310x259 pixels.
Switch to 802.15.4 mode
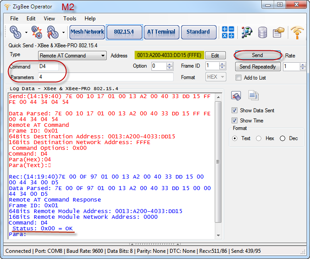(124, 32)
